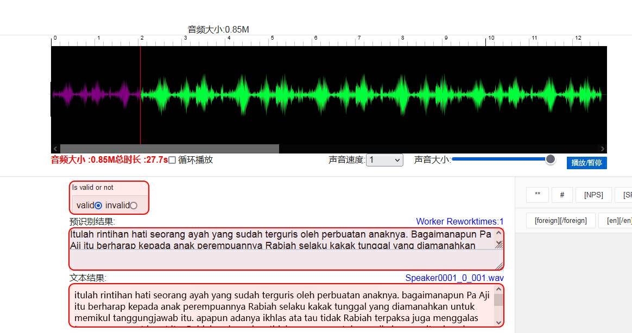The width and height of the screenshot is (632, 333).
Task: Insert the [NPS] tag
Action: click(x=593, y=195)
